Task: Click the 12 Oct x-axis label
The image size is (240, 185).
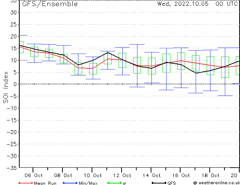Action: pos(122,176)
